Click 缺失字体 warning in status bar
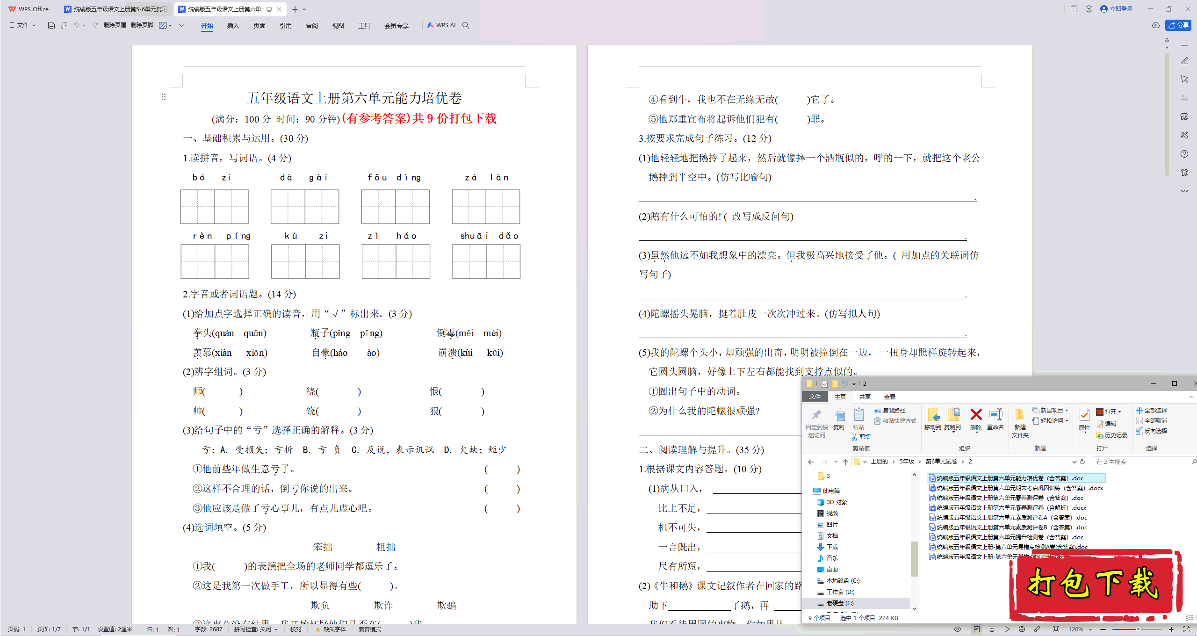The image size is (1197, 636). tap(331, 629)
